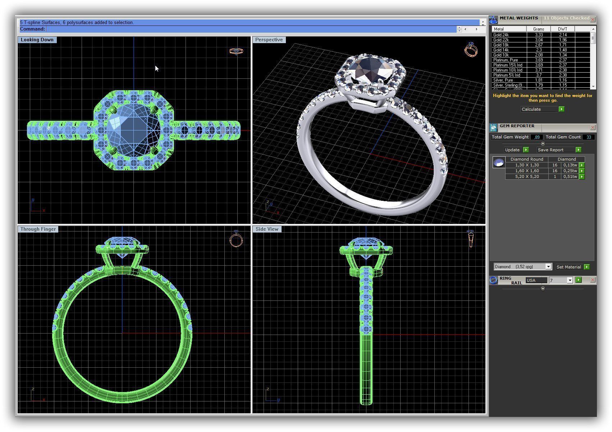Expand the Ring Rail panel with the down arrow handle
Image resolution: width=612 pixels, height=432 pixels.
coord(543,289)
